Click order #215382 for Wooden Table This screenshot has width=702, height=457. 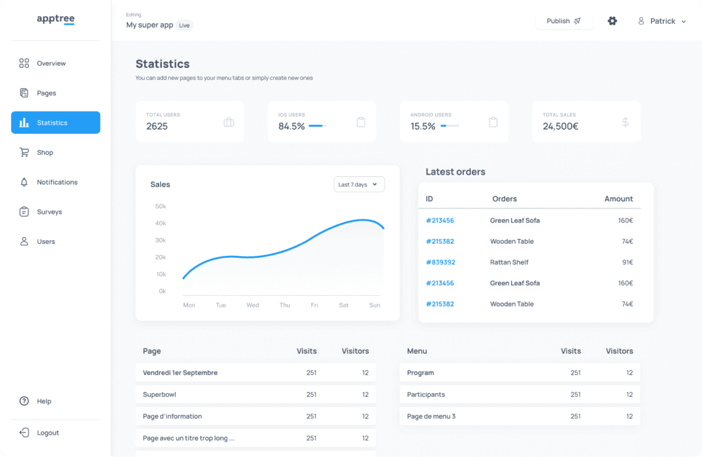440,241
